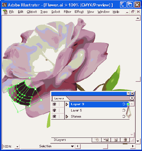Viewport: 142px width, 151px height.
Task: Click the Illustrator document icon in menu bar
Action: (x=5, y=12)
